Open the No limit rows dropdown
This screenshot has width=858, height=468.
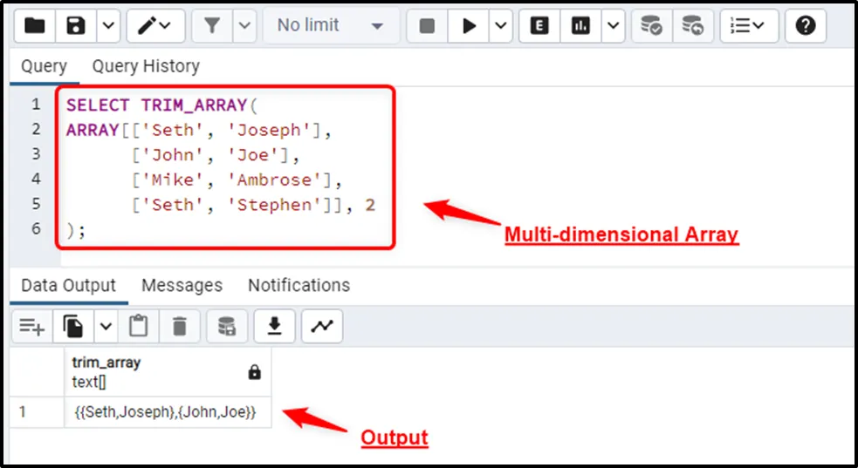(x=330, y=26)
